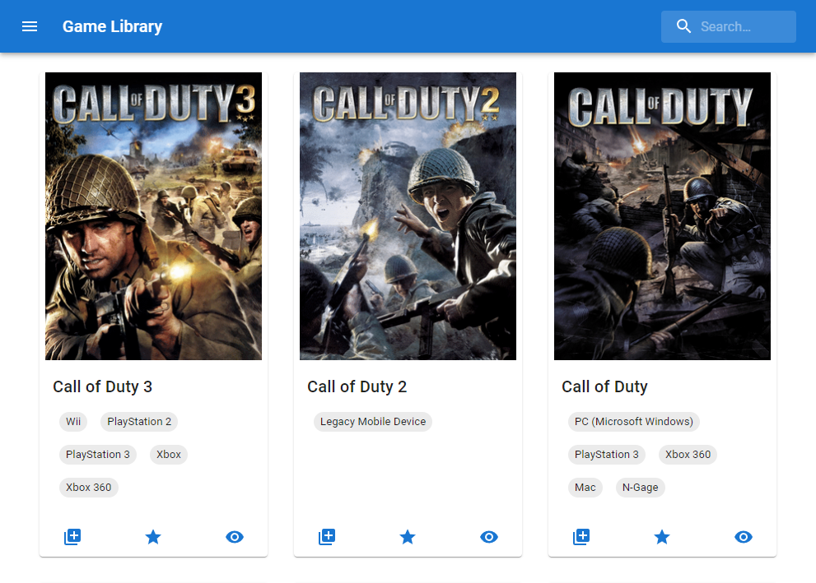Select the Mac platform chip

(x=585, y=488)
